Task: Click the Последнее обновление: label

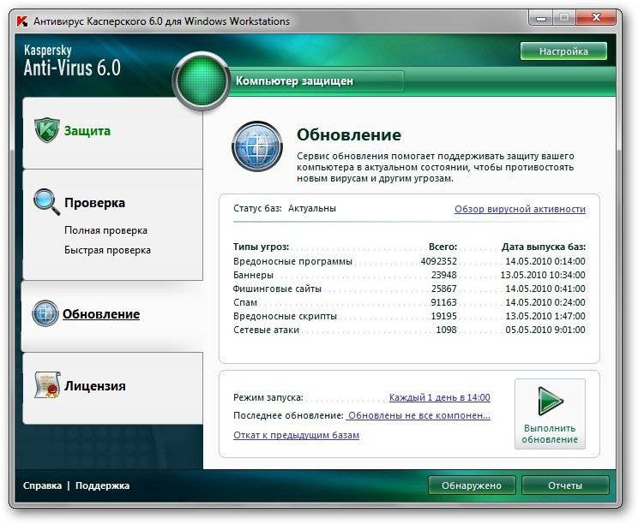Action: point(288,415)
